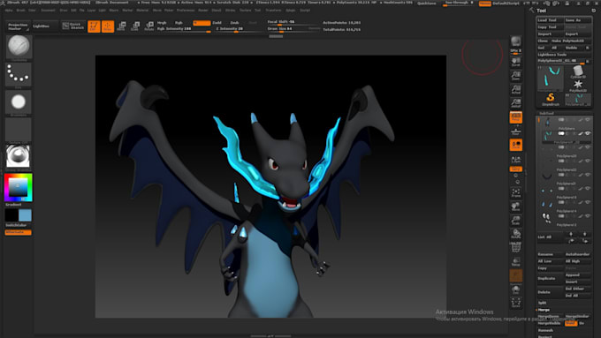
Task: Move selected subtool down with arrow
Action: pos(584,234)
